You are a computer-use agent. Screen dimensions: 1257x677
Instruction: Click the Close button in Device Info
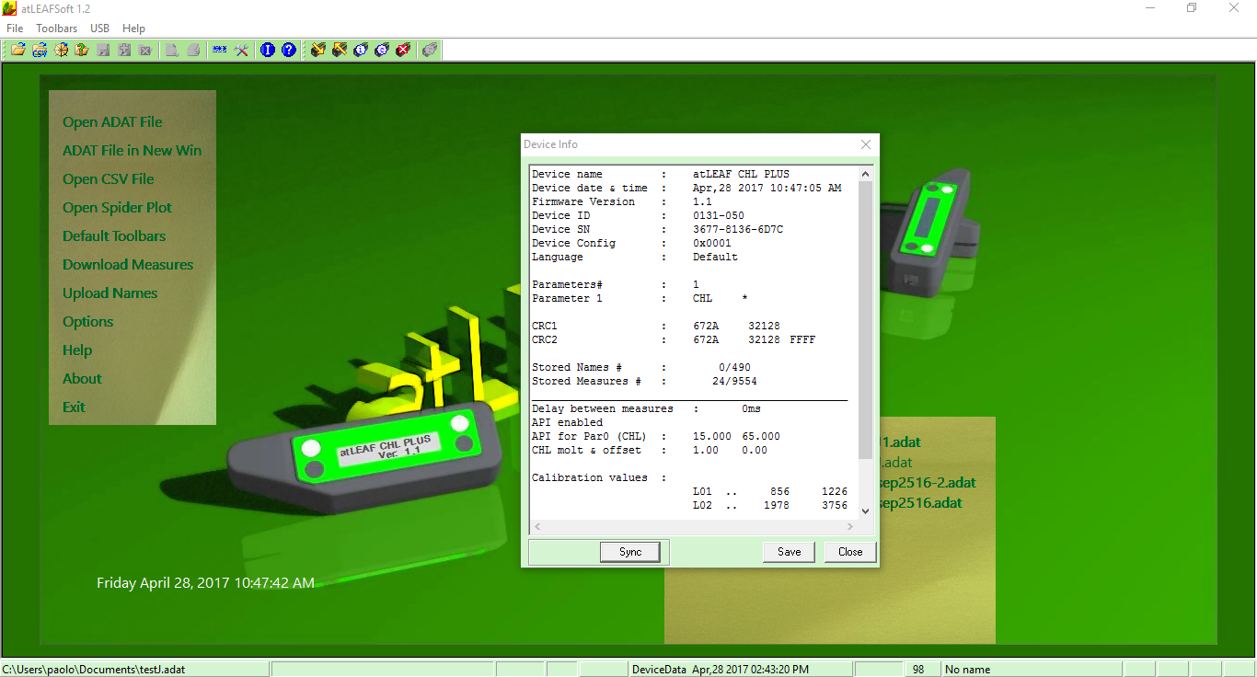click(x=850, y=552)
